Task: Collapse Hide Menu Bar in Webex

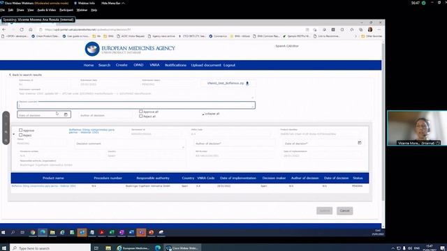Action: [113, 3]
